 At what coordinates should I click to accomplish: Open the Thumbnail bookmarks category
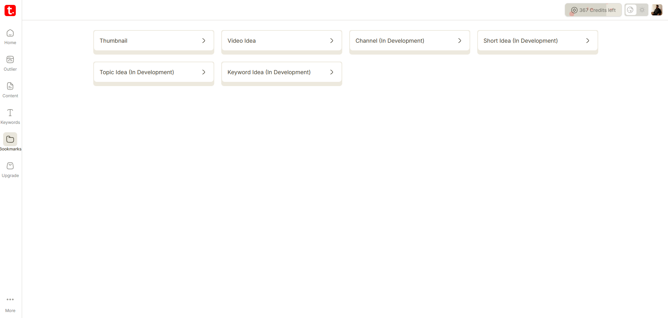(x=114, y=41)
